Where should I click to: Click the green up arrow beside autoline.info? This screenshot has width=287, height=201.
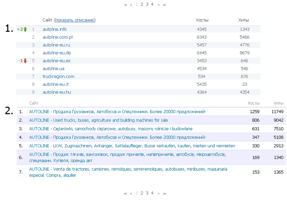(25, 29)
